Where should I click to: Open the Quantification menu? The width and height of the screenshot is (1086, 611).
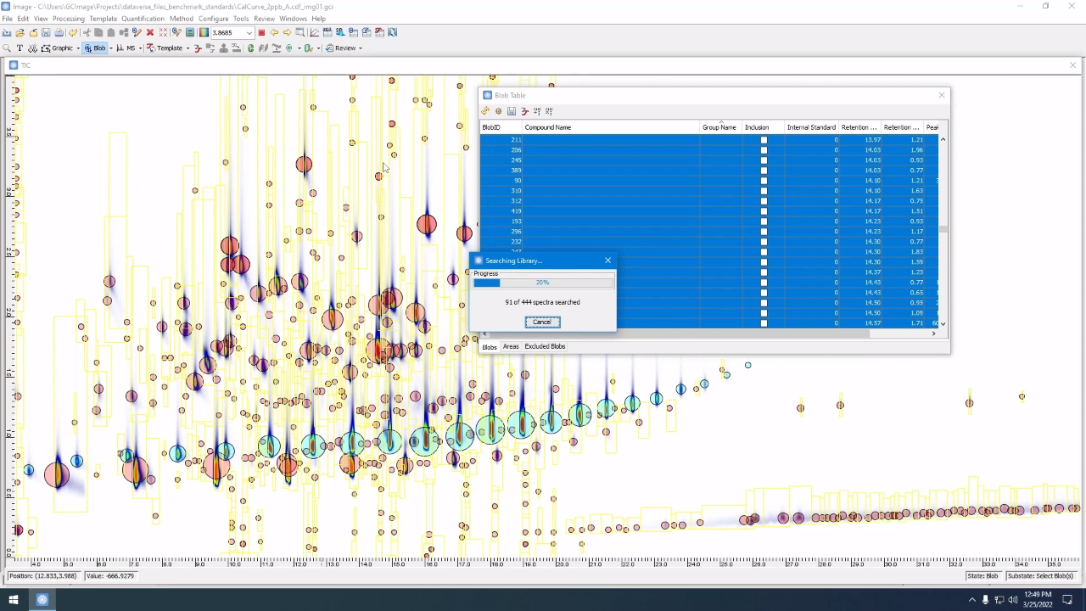[143, 19]
